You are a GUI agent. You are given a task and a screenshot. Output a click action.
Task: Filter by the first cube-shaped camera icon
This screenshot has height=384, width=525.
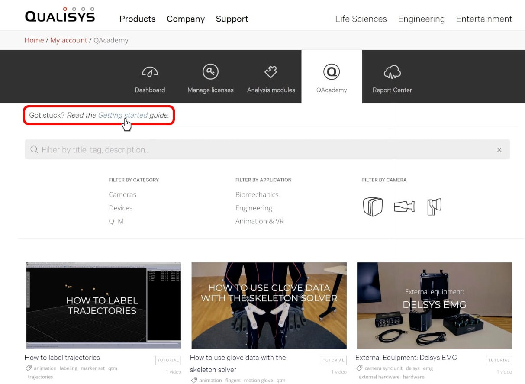tap(373, 207)
